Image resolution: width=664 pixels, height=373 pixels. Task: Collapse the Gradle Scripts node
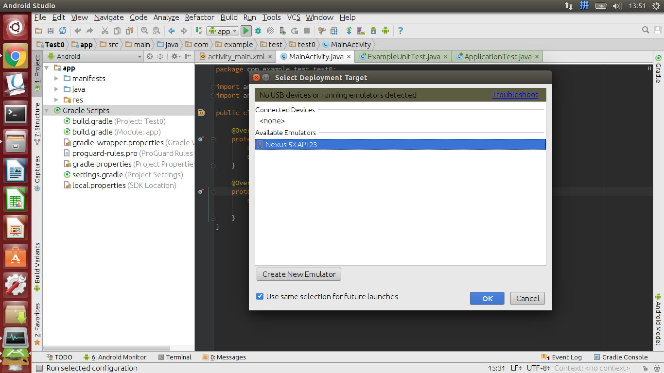47,110
